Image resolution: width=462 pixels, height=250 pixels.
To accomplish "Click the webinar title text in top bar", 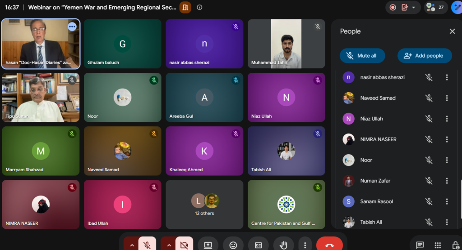I will tap(102, 7).
